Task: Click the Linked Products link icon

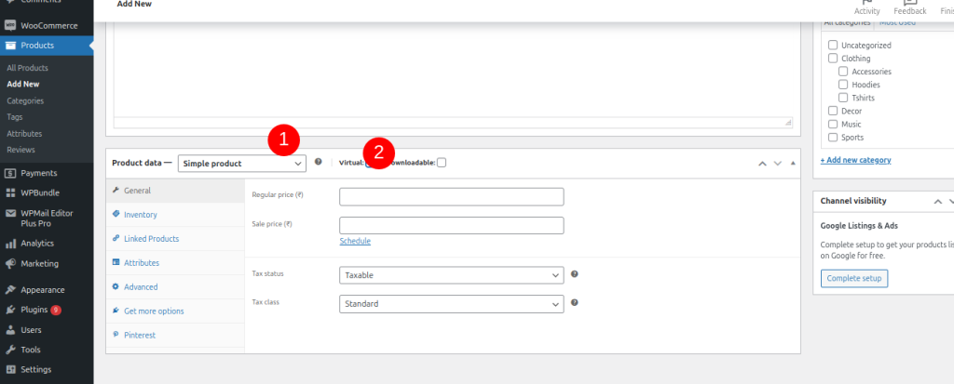Action: tap(116, 238)
